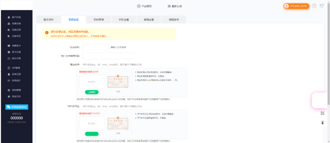The image size is (330, 143).
Task: Open the API管理 sidebar item
Action: (14, 68)
